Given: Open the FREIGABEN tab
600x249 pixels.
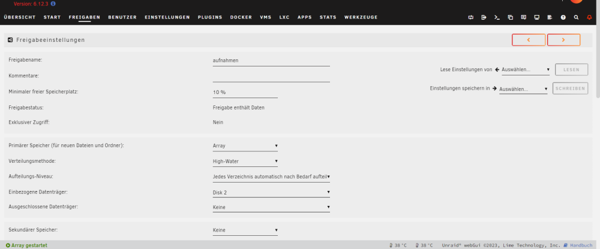Looking at the screenshot, I should (x=85, y=17).
